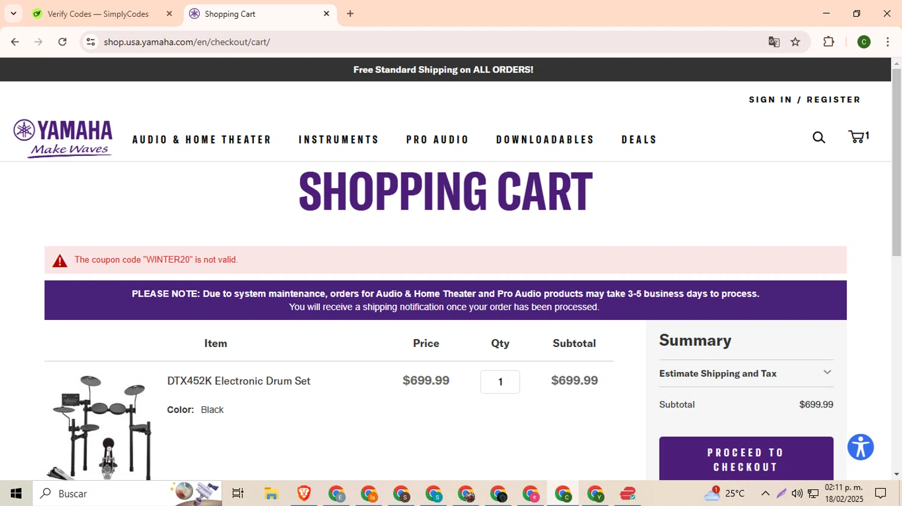Select the Shopping Cart browser tab
The height and width of the screenshot is (506, 902).
point(230,14)
